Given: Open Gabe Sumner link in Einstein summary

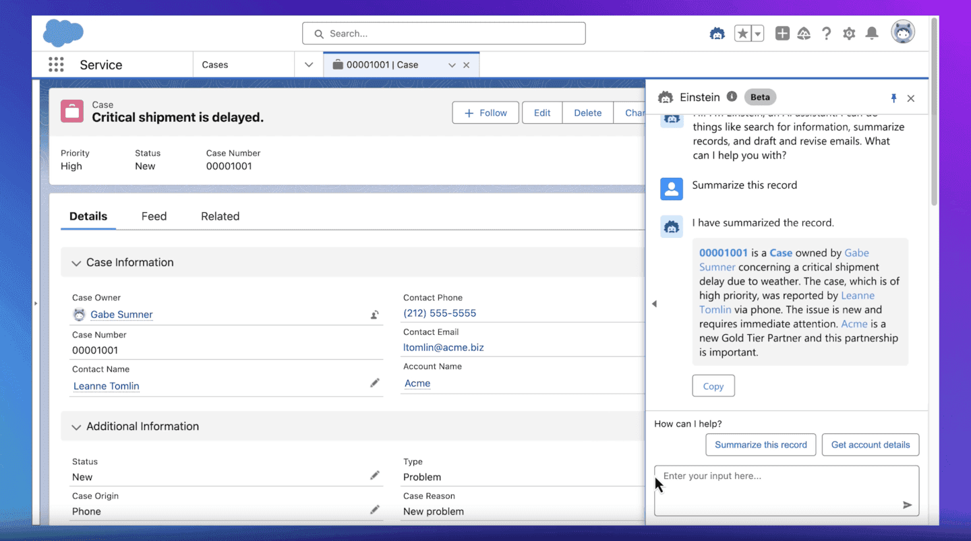Looking at the screenshot, I should pyautogui.click(x=856, y=253).
